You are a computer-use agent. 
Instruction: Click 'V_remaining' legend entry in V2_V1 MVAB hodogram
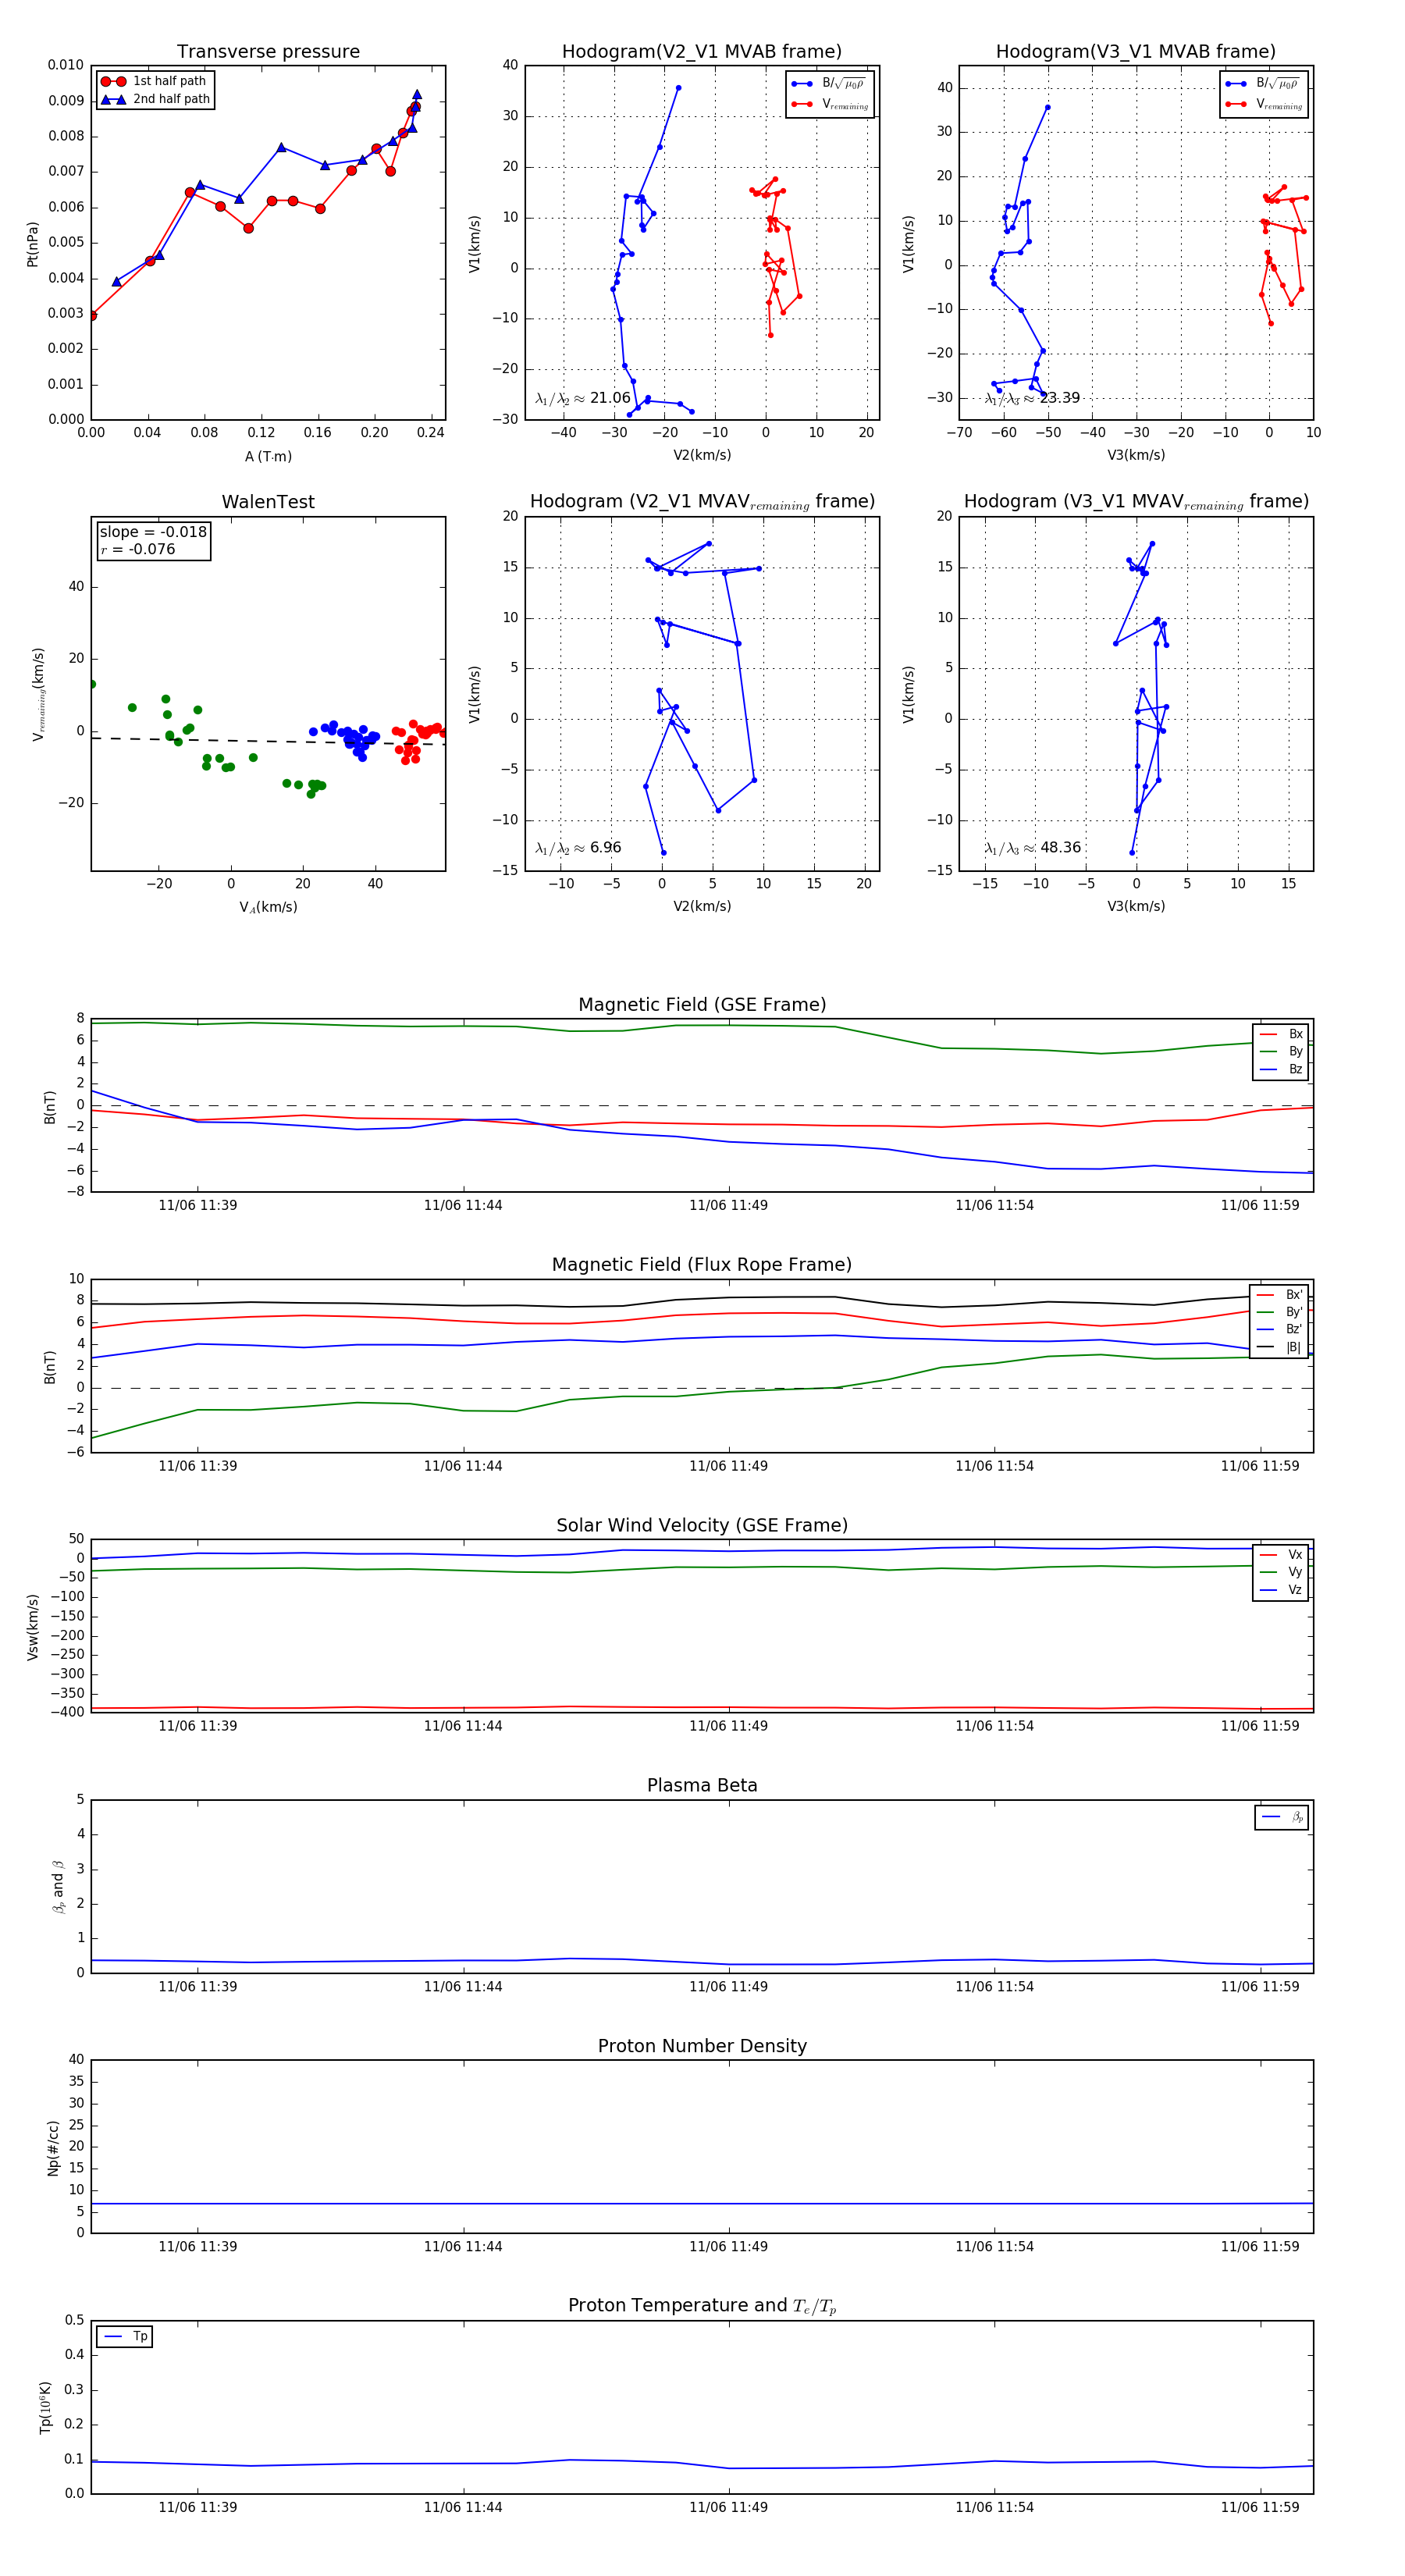point(830,104)
